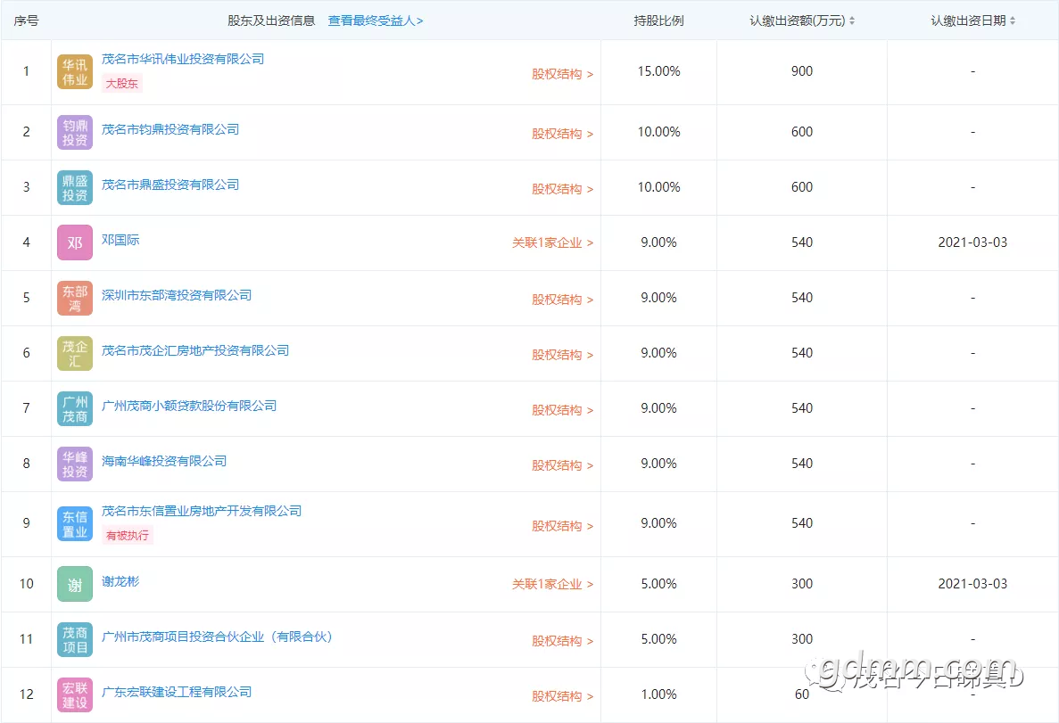Click the 持股比例 column header
Viewport: 1059px width, 723px height.
coord(658,21)
